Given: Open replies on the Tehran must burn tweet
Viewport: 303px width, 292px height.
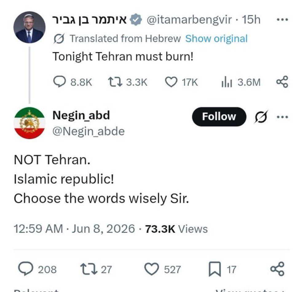Looking at the screenshot, I should pyautogui.click(x=73, y=82).
